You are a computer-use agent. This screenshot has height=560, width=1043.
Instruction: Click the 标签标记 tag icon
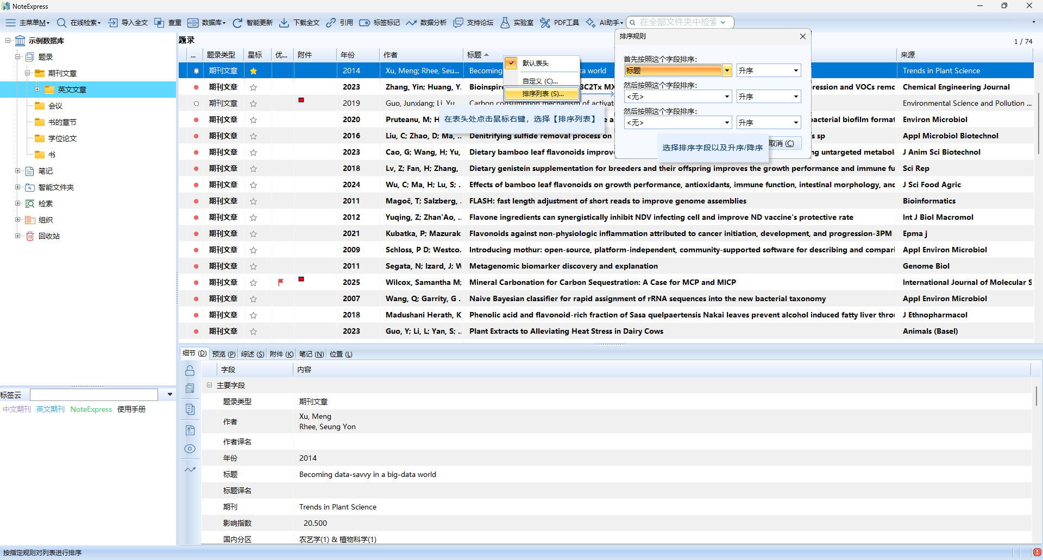tap(365, 22)
